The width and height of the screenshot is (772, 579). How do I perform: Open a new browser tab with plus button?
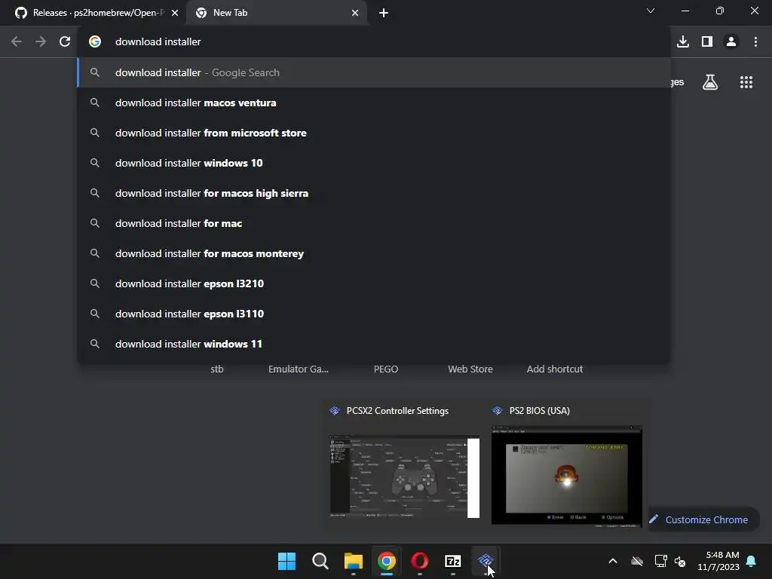coord(384,14)
